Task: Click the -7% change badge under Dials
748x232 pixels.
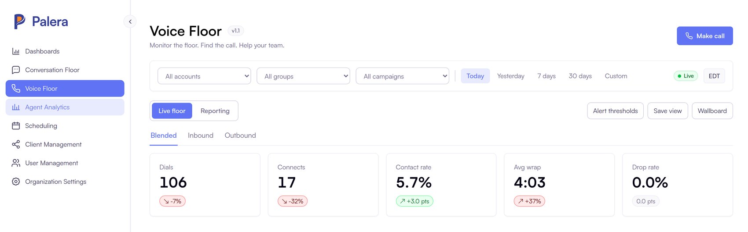Action: 172,201
